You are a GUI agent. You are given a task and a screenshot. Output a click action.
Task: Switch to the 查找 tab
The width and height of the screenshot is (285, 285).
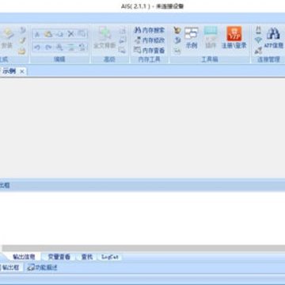(87, 256)
